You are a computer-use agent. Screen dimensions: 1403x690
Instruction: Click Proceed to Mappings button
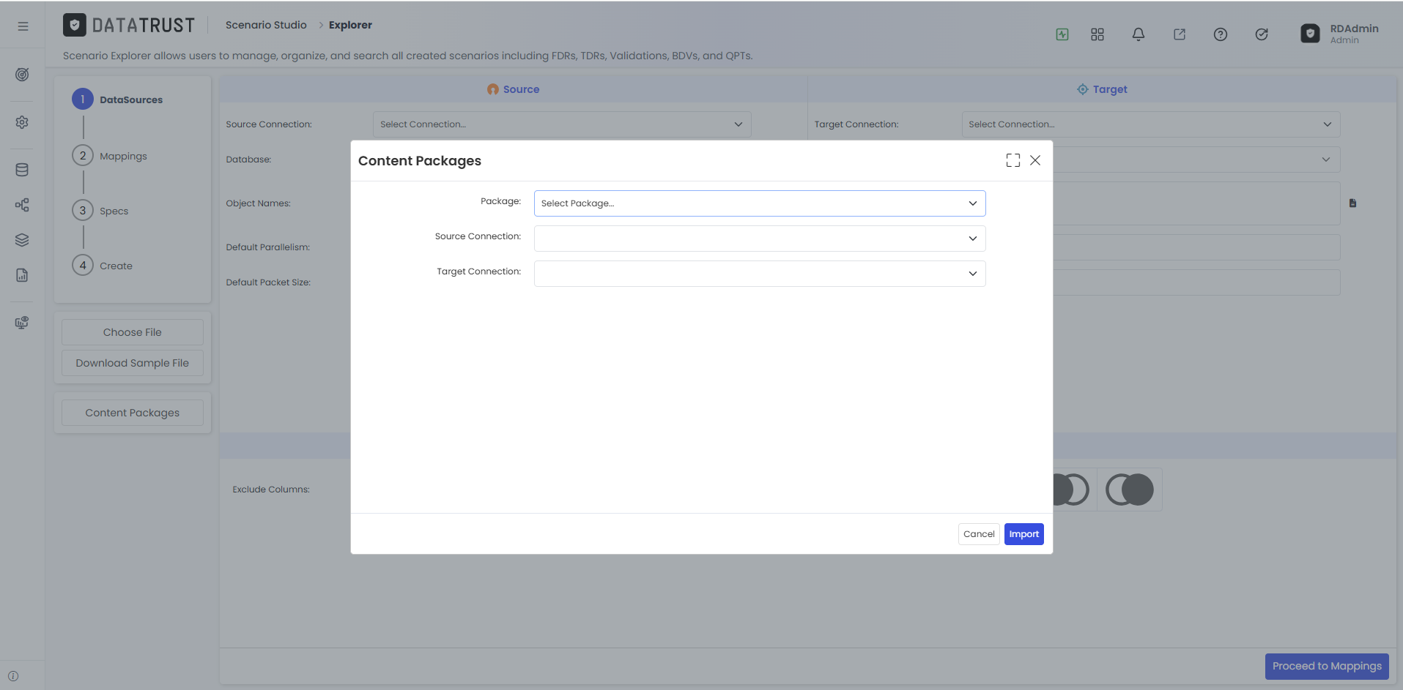(x=1327, y=667)
